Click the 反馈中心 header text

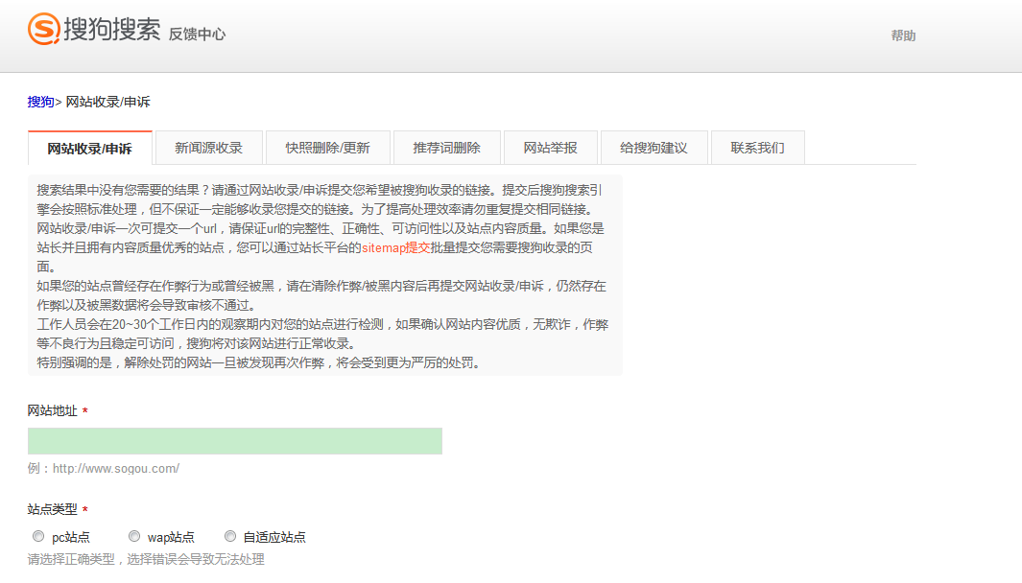click(x=197, y=34)
